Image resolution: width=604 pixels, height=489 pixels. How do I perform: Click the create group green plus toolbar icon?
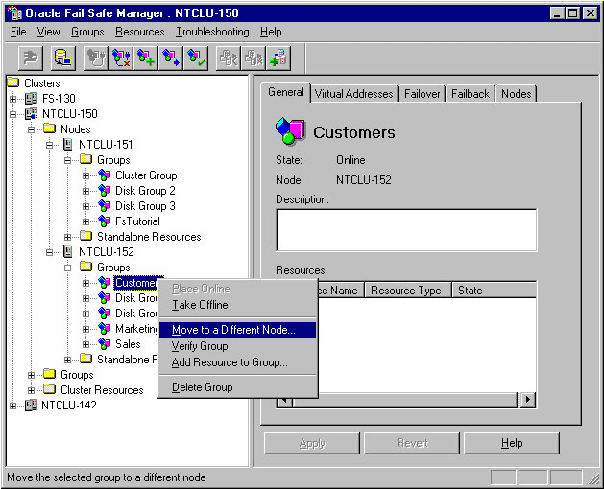coord(146,58)
